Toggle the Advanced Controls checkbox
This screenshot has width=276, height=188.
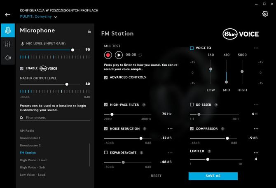(106, 77)
